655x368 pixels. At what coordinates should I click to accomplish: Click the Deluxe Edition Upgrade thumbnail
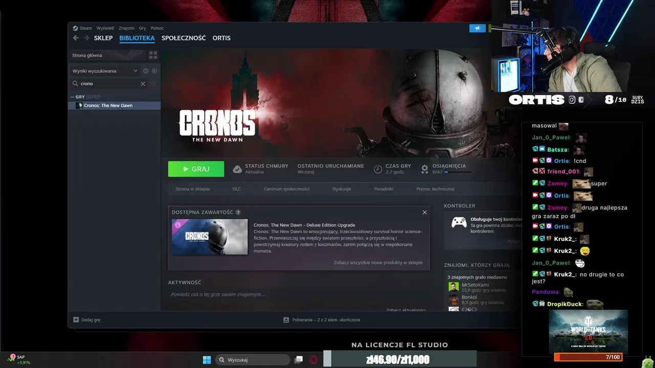click(x=210, y=237)
